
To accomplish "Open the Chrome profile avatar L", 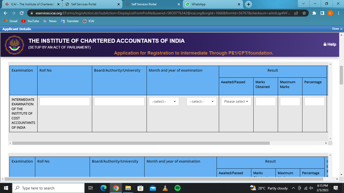I will [330, 13].
